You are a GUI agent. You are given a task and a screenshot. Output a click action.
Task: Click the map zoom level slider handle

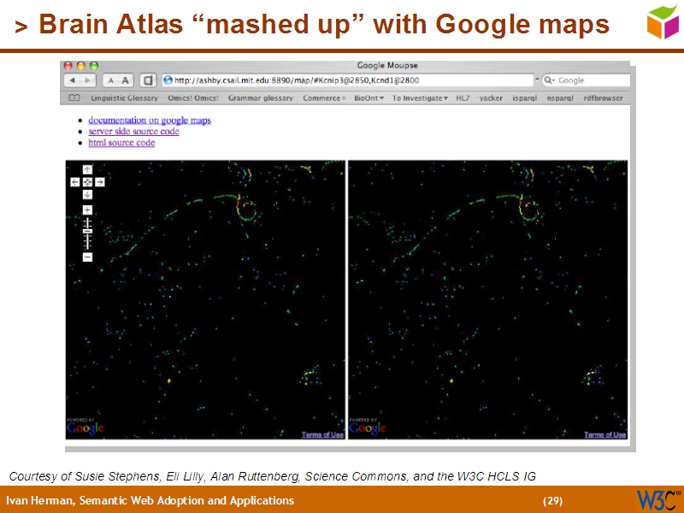tap(87, 231)
